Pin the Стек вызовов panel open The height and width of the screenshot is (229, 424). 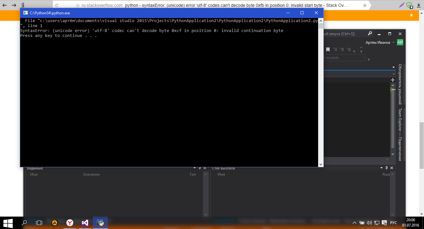tap(386, 168)
